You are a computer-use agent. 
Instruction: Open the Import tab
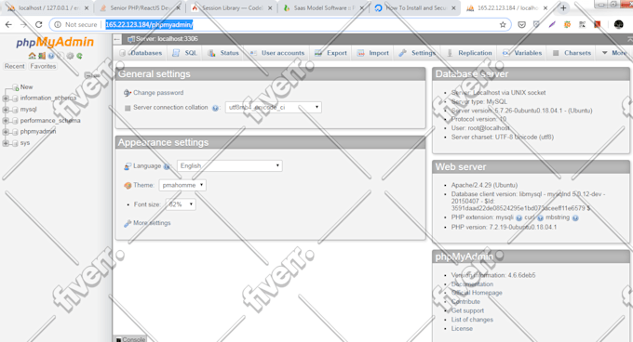(372, 53)
